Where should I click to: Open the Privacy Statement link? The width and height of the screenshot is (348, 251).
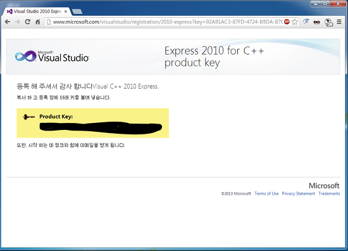coord(298,193)
